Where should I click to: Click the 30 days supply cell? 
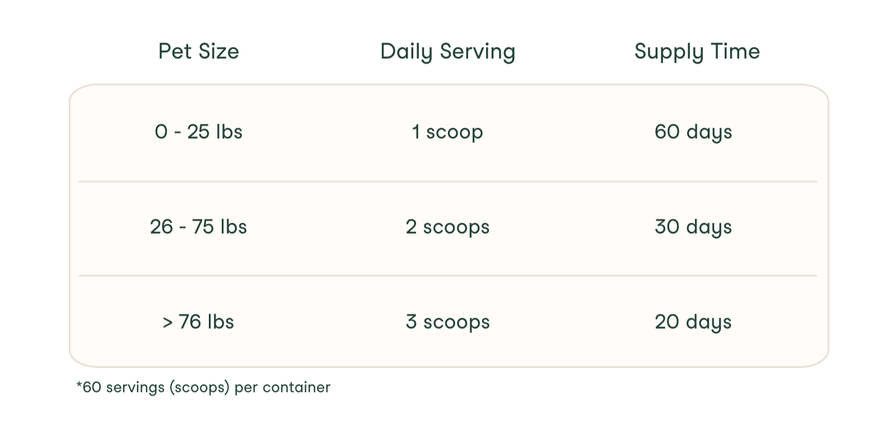(x=693, y=227)
